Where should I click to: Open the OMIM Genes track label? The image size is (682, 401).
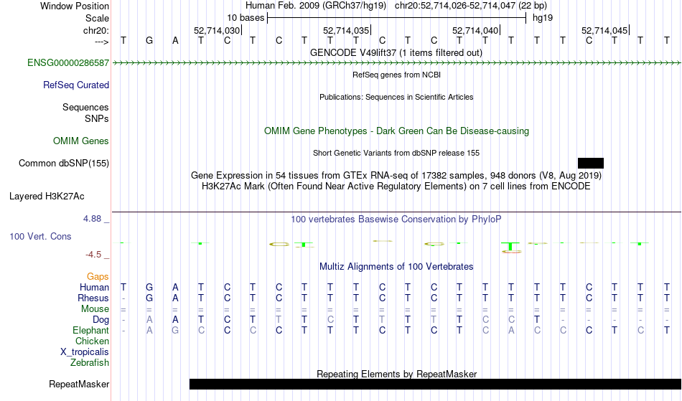pos(80,141)
